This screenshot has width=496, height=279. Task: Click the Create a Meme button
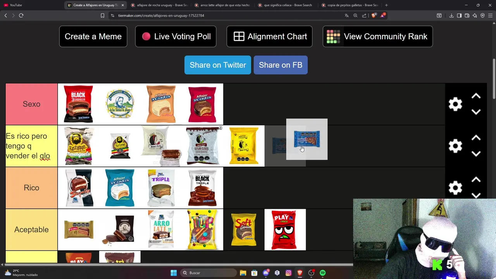click(x=93, y=36)
